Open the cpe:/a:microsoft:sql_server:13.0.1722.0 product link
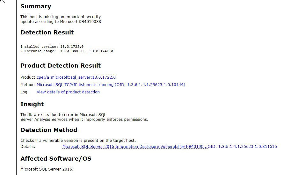Image resolution: width=298 pixels, height=175 pixels. point(76,77)
